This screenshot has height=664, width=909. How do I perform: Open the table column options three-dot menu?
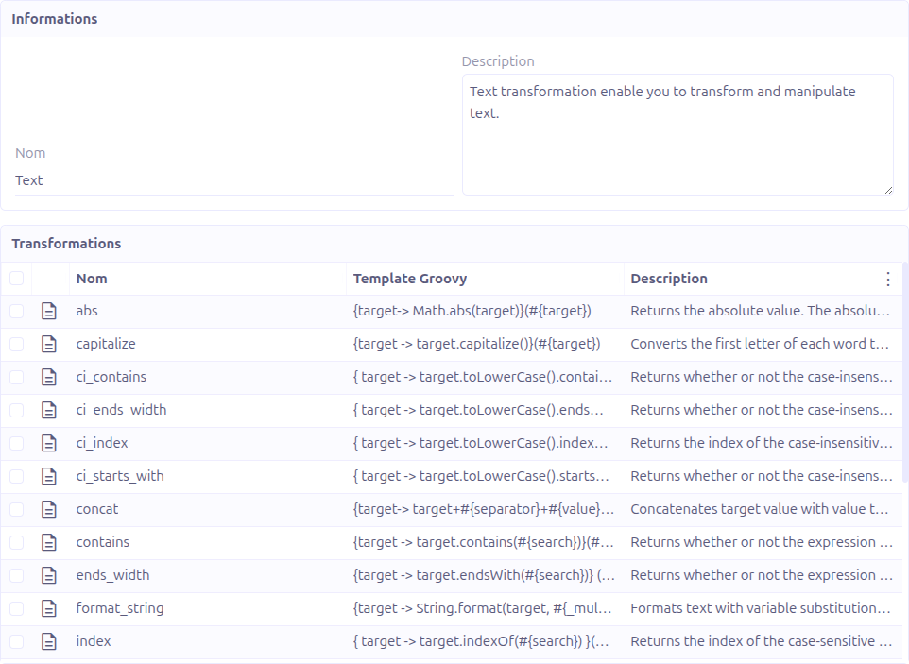pyautogui.click(x=887, y=279)
